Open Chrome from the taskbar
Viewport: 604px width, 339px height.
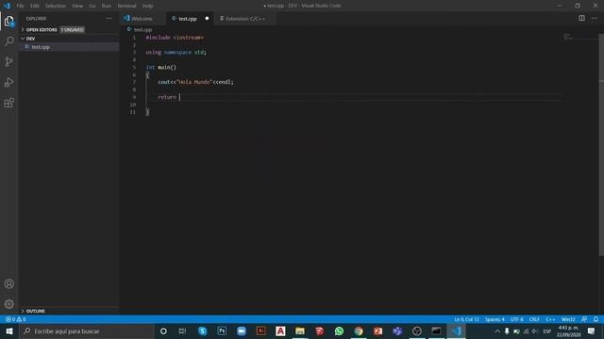359,331
